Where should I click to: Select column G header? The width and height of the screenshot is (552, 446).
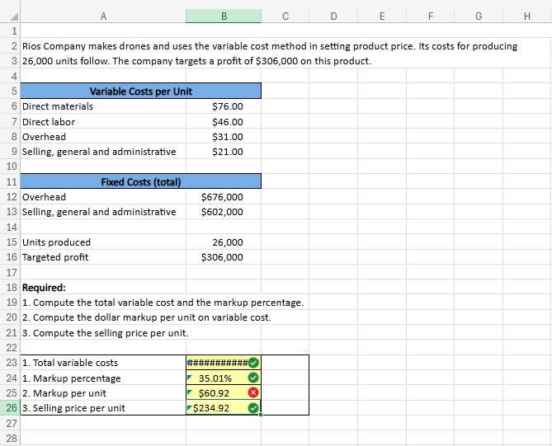pos(479,16)
